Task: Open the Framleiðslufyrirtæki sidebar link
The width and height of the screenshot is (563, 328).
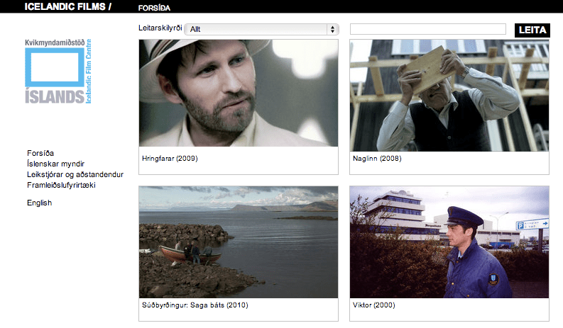Action: tap(61, 185)
